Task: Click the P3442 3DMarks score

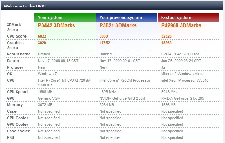Action: 56,25
